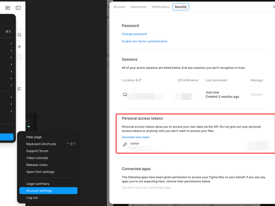Open Help page from the menu
The width and height of the screenshot is (275, 206).
tap(48, 137)
